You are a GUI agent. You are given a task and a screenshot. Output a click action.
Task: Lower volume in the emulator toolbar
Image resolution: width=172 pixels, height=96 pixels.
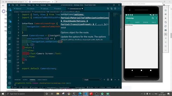click(166, 18)
